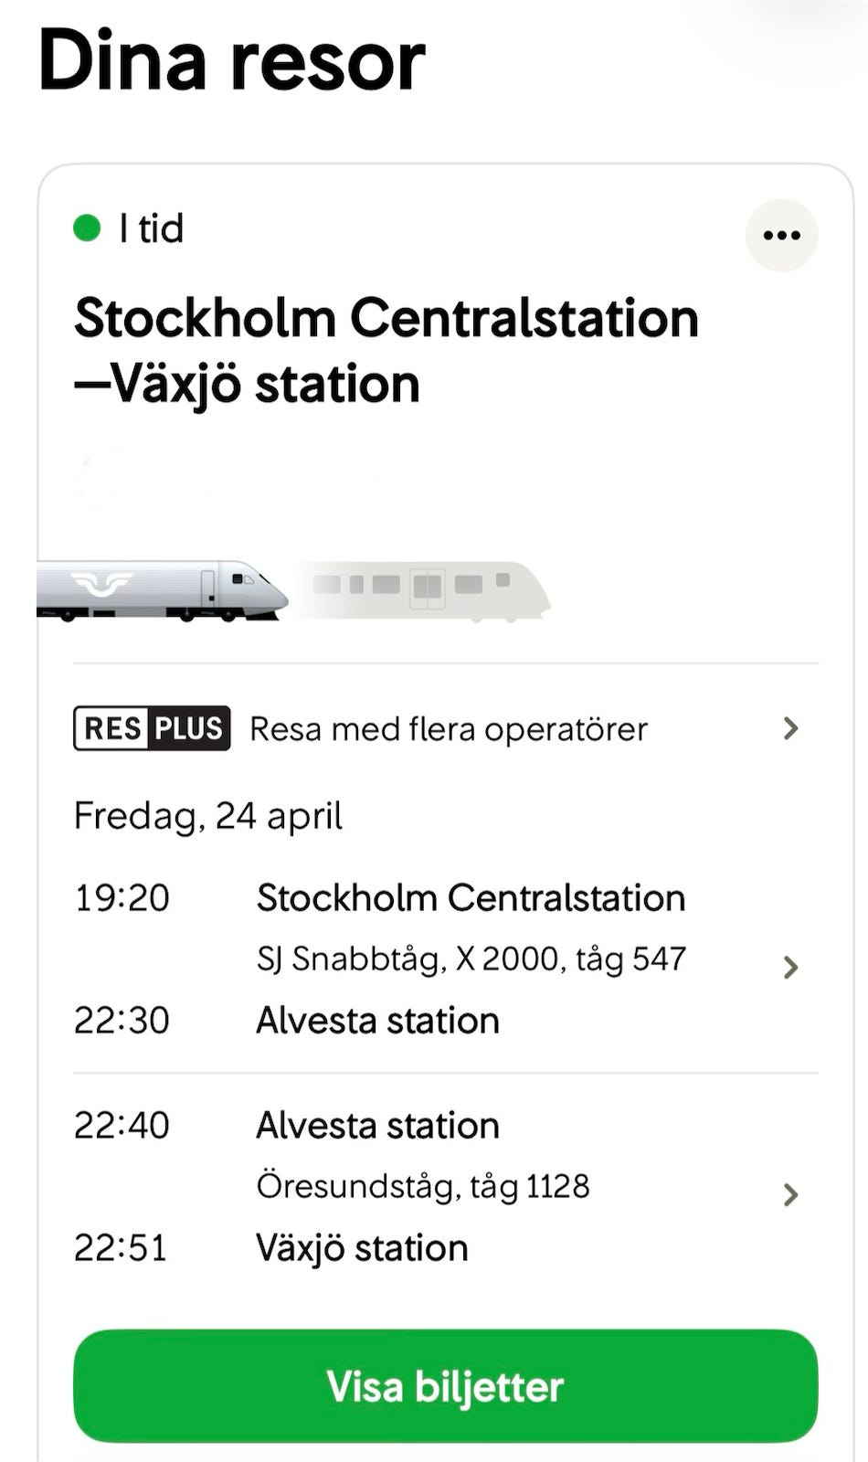Screen dimensions: 868x1462
Task: Select "SJ Snabbtåg, X 2000, tåg 547" text
Action: pos(471,959)
